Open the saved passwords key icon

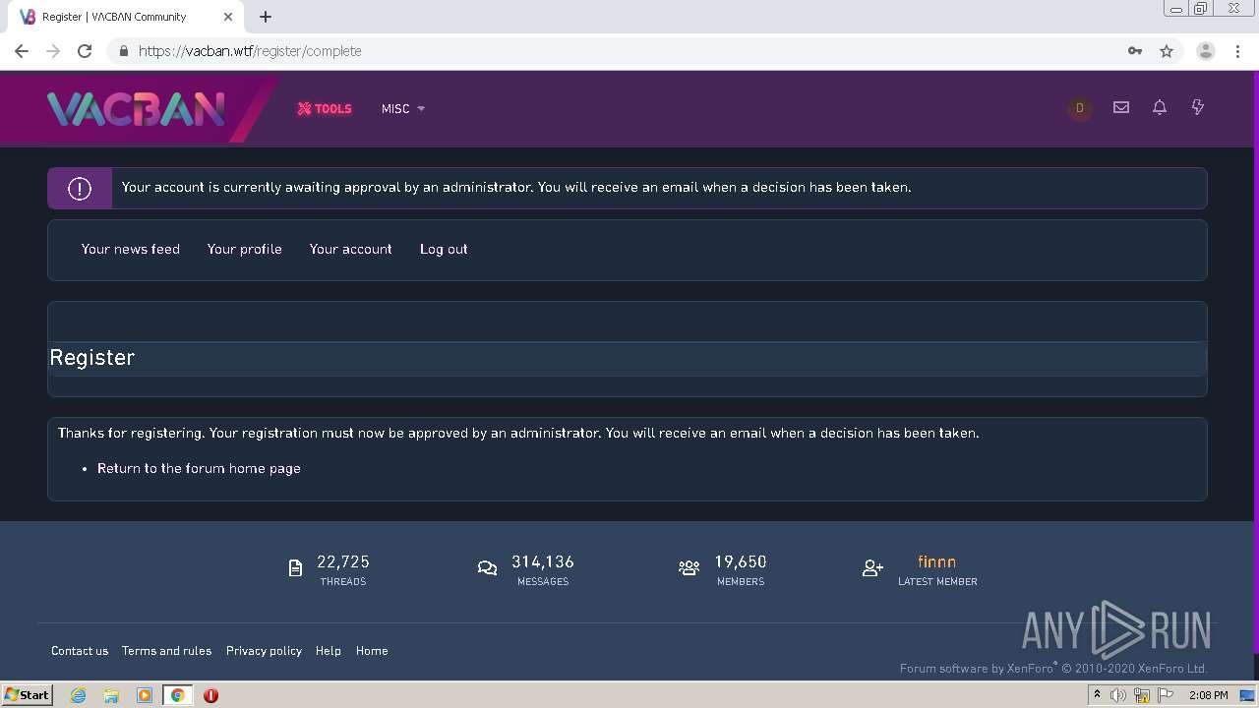click(1135, 51)
